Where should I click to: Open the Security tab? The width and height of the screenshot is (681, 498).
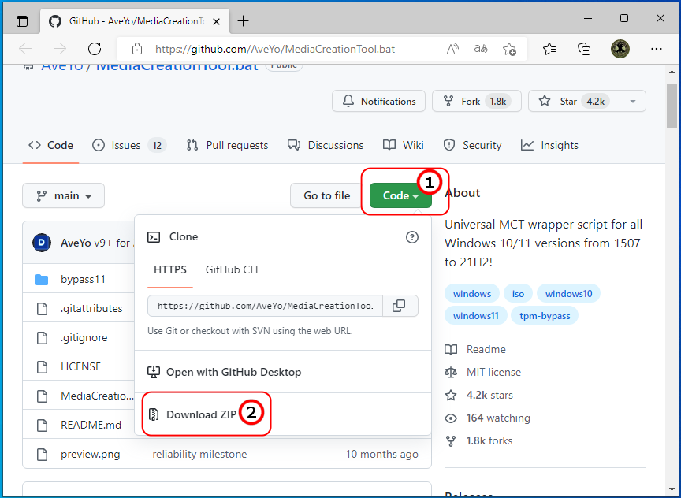click(x=472, y=145)
